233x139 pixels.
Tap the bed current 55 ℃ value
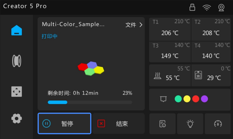coord(173,78)
